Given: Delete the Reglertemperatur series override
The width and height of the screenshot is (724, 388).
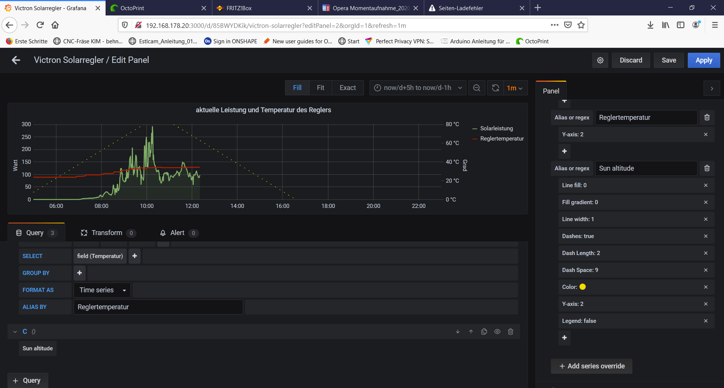Looking at the screenshot, I should pos(707,118).
